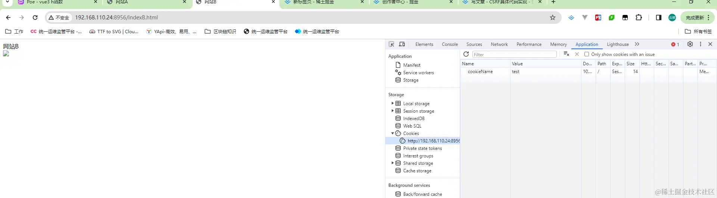Screen dimensions: 717x198
Task: Switch to the Sources panel
Action: [474, 44]
